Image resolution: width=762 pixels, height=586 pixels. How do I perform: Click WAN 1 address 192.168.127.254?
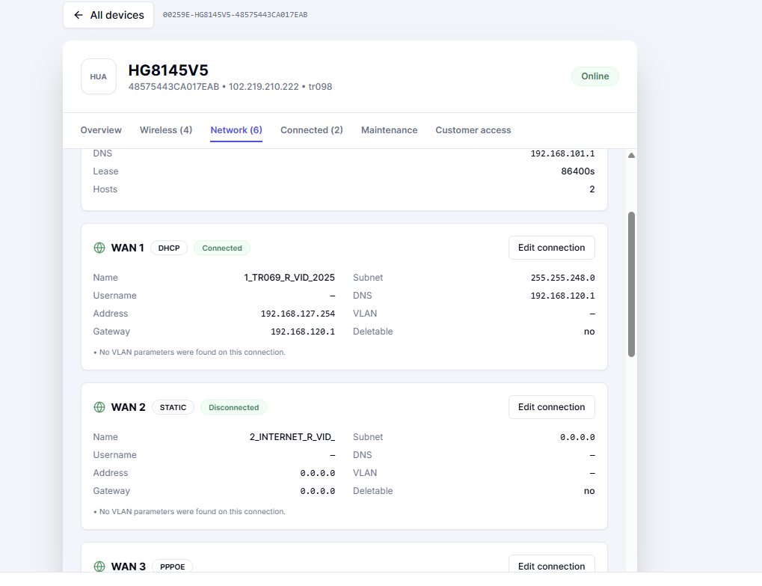click(298, 314)
